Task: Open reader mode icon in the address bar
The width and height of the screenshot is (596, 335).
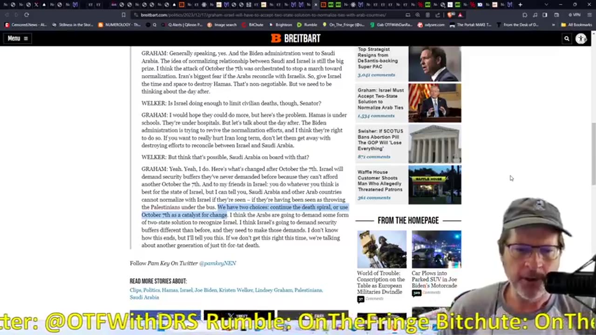Action: coord(428,15)
